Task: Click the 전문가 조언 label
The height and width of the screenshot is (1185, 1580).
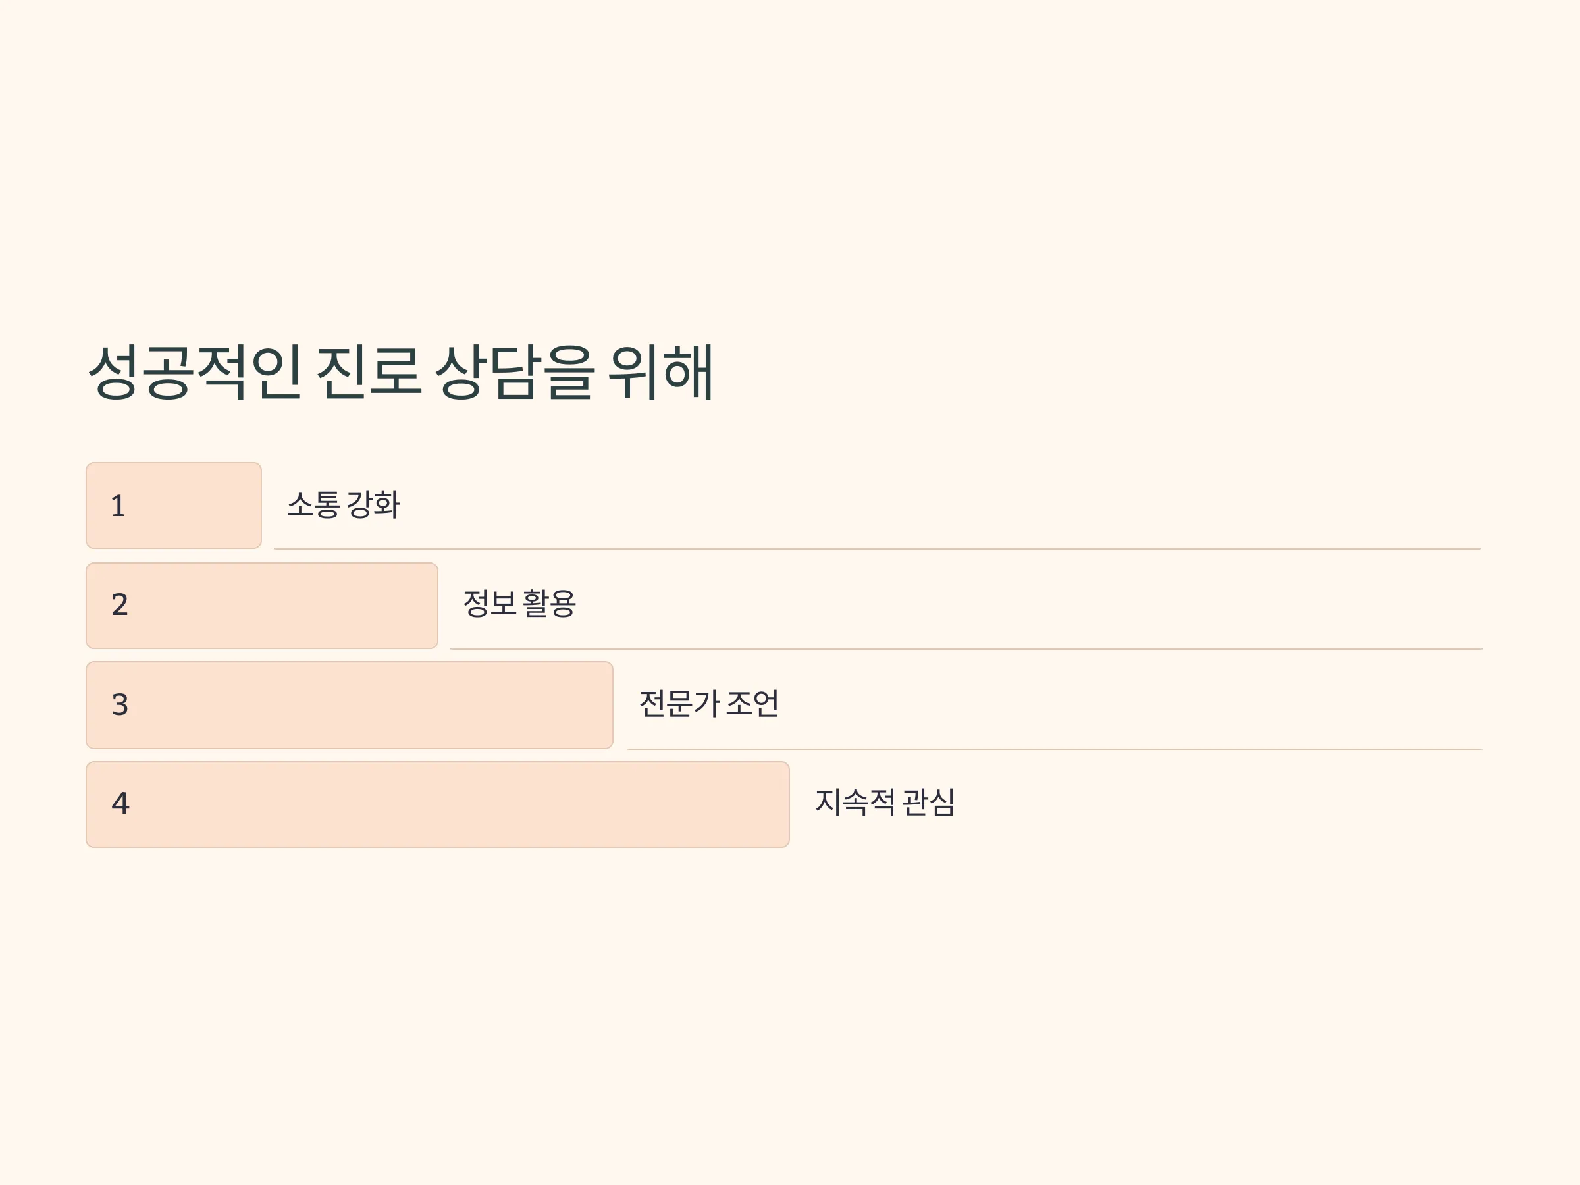Action: (x=708, y=704)
